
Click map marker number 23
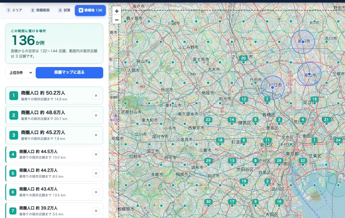[x=208, y=120]
